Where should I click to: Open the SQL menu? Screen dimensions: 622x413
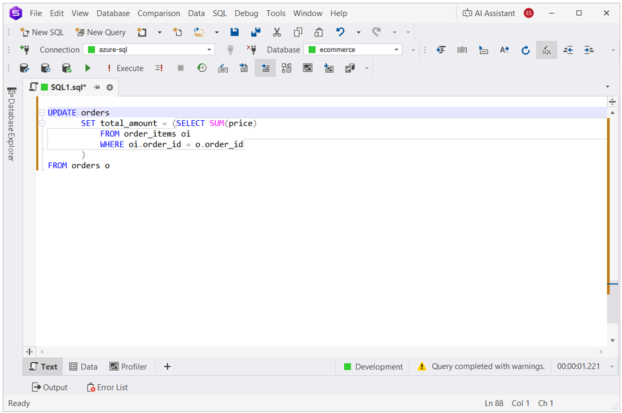pos(220,13)
